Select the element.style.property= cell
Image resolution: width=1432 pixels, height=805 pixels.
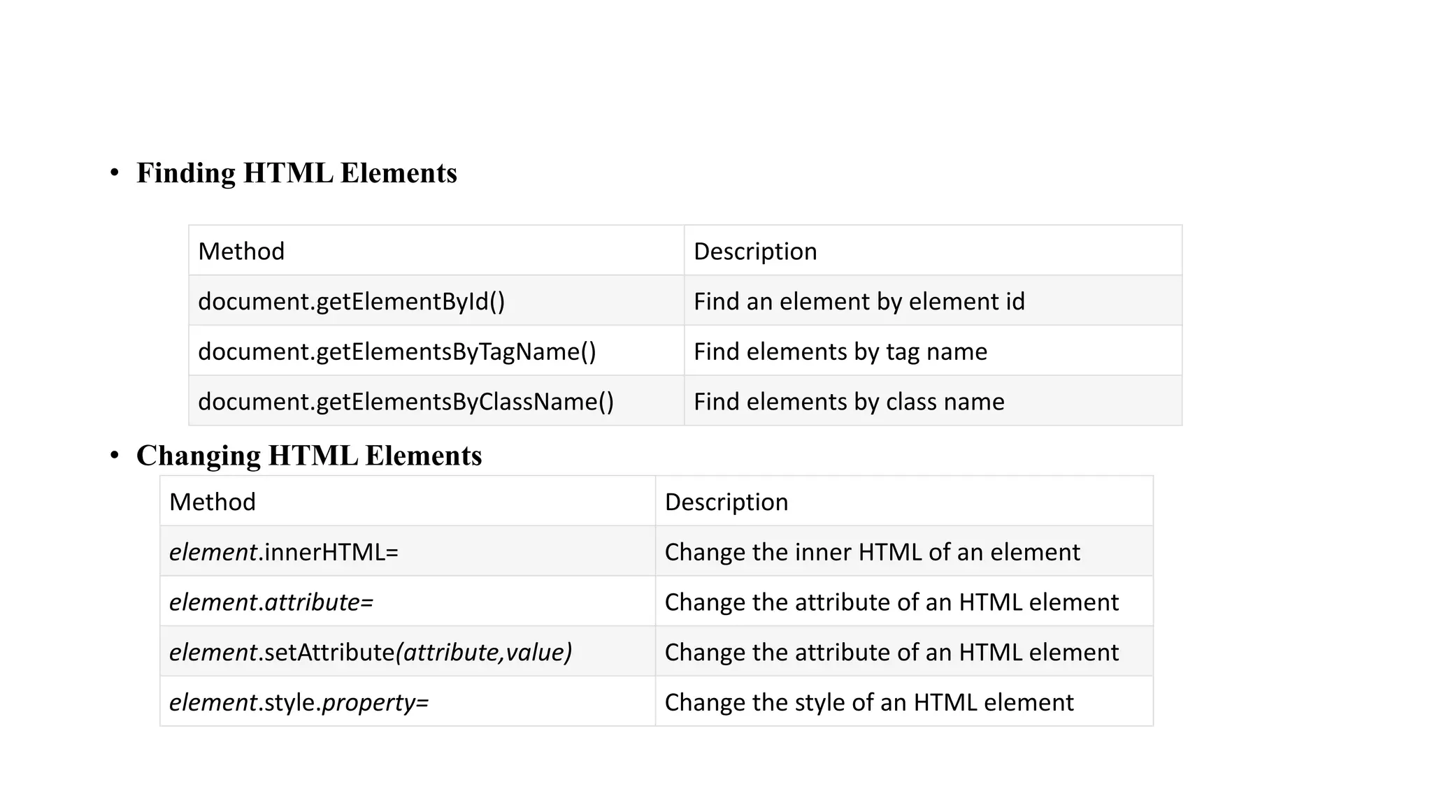pyautogui.click(x=299, y=702)
